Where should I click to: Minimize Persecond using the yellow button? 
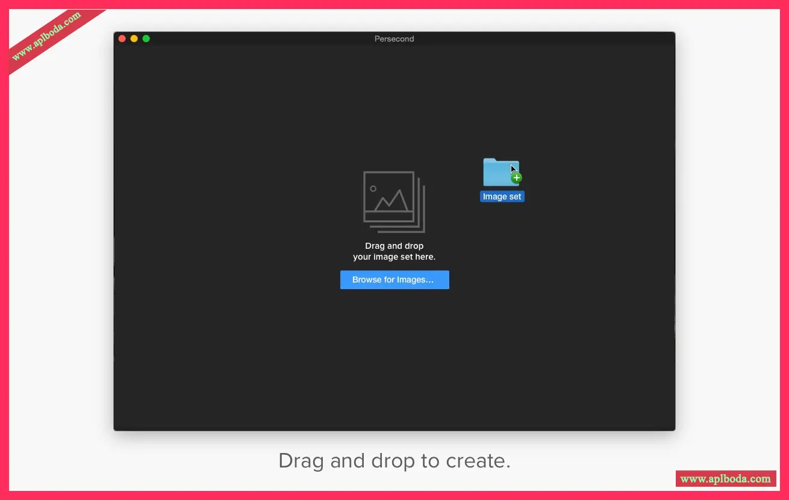(x=134, y=39)
